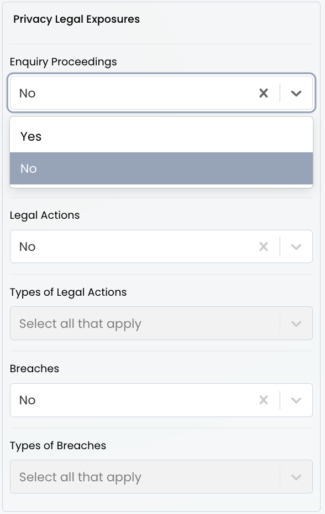Click the Breaches dropdown arrow icon

296,400
